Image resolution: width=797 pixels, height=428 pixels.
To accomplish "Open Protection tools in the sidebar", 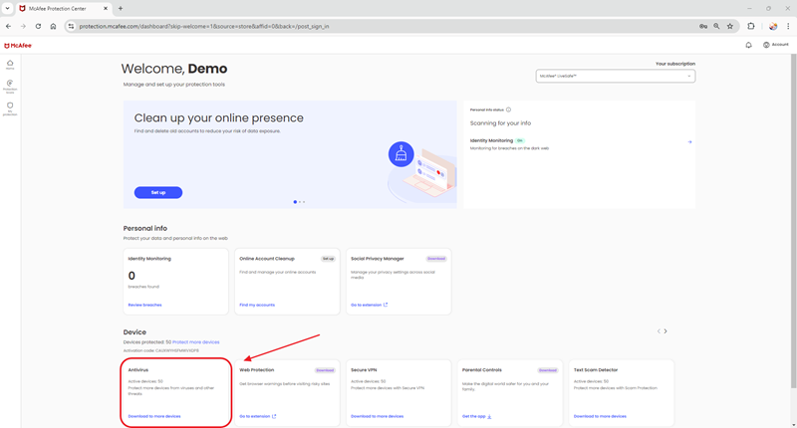I will [x=10, y=86].
